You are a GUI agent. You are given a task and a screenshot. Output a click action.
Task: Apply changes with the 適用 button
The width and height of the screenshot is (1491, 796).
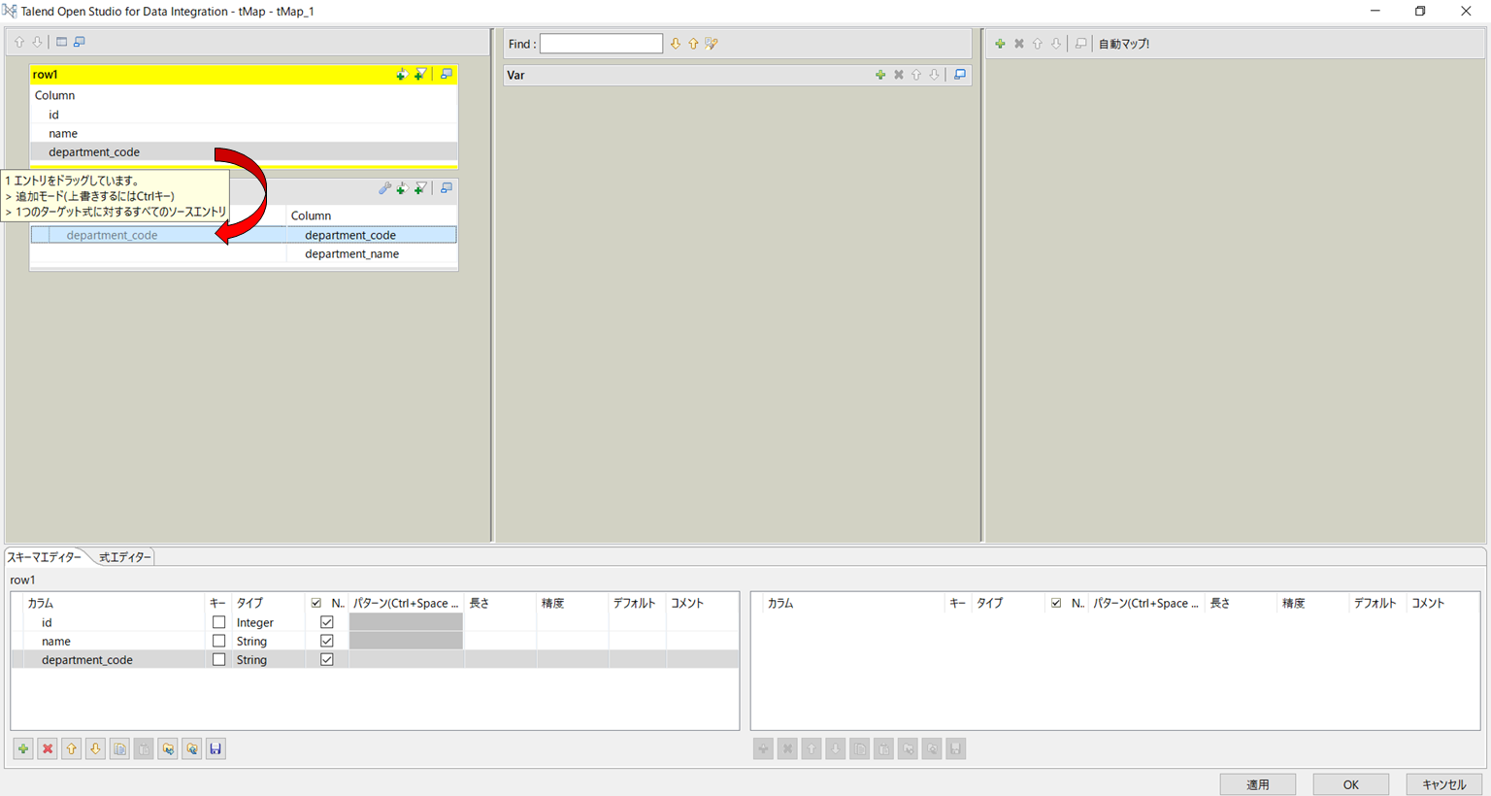tap(1257, 783)
